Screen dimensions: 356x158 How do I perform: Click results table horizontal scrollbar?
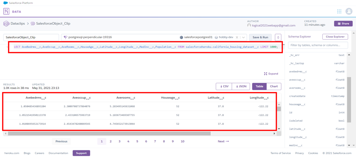tap(109, 134)
